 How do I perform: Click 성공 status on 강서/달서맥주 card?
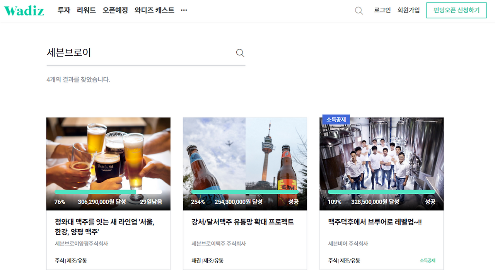click(x=294, y=202)
